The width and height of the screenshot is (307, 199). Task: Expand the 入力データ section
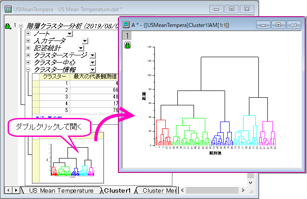tap(28, 41)
